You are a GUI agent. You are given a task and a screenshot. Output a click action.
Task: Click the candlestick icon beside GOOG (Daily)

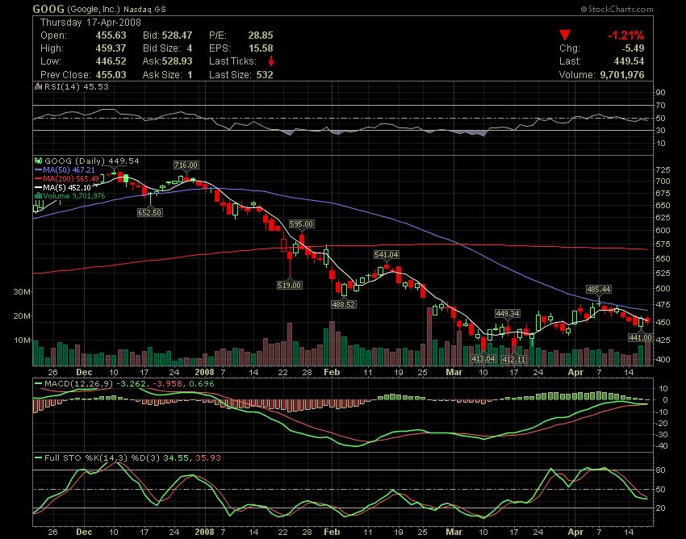[39, 161]
